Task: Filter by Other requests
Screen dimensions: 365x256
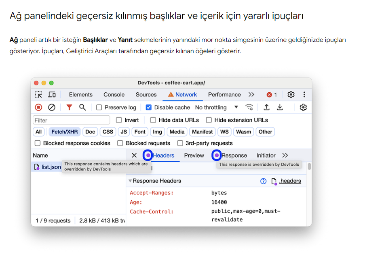Action: tap(265, 132)
